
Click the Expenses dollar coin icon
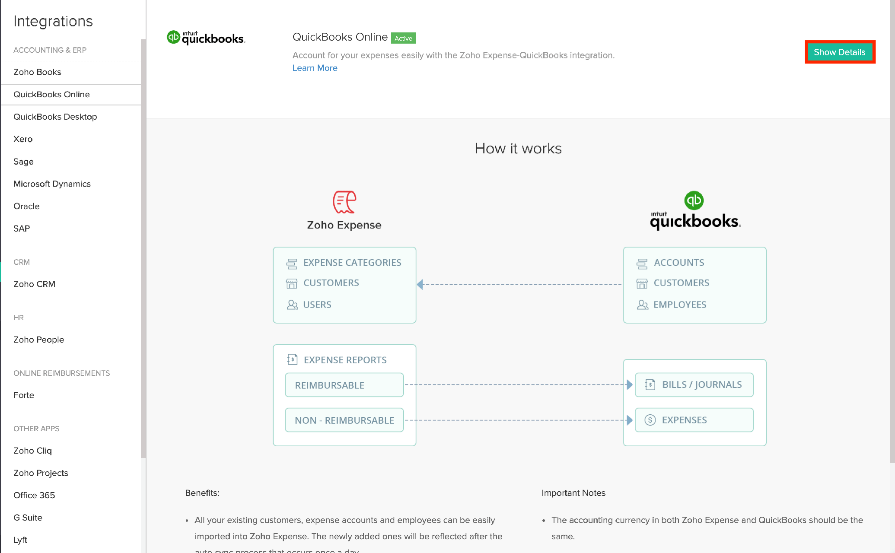(650, 420)
